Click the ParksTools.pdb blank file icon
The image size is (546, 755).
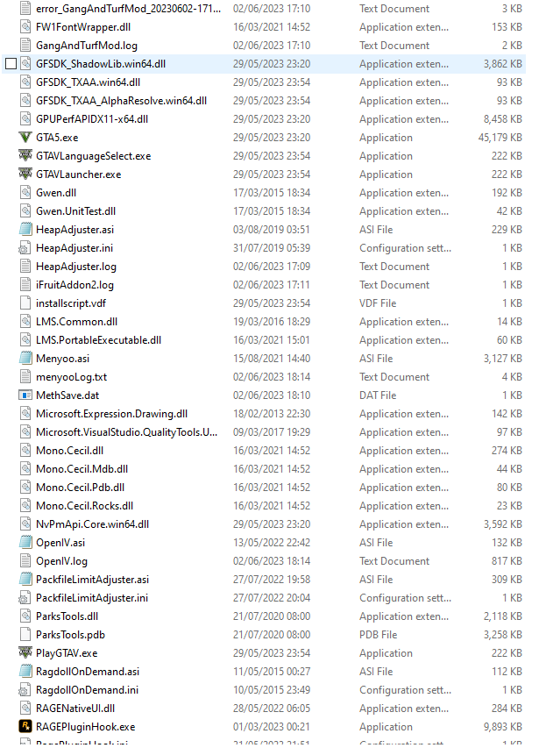(x=25, y=635)
